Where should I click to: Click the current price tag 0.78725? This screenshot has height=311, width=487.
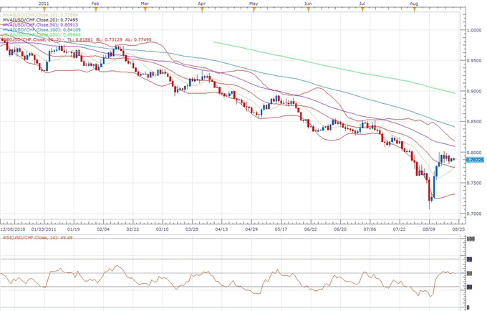point(475,160)
